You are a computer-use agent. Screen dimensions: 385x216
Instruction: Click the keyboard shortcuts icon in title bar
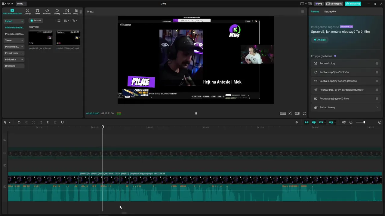pos(310,4)
